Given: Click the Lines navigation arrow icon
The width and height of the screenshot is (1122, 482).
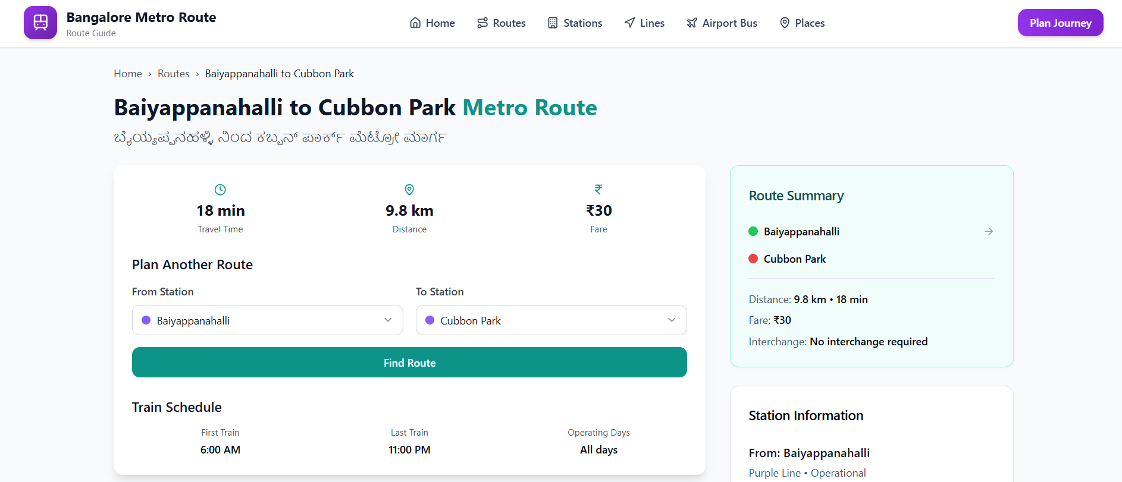Looking at the screenshot, I should click(629, 23).
